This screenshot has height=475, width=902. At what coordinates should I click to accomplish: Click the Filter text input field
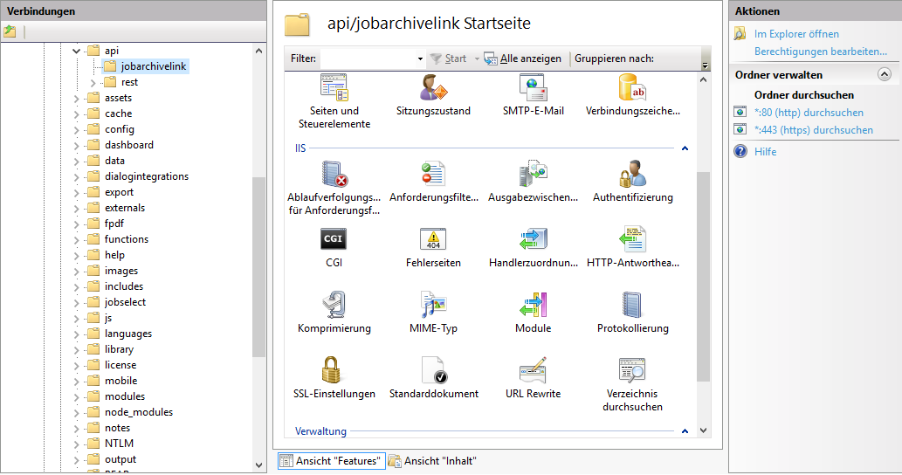click(x=367, y=59)
